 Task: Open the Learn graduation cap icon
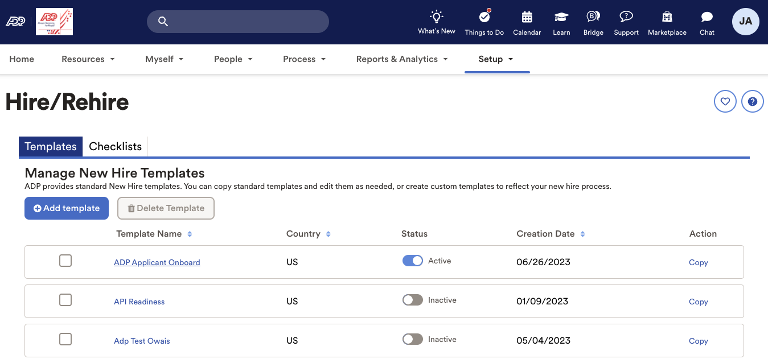561,18
